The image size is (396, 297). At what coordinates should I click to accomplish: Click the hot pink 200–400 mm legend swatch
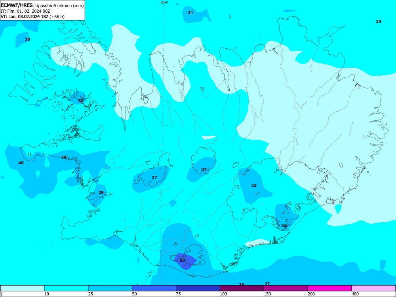(330, 288)
